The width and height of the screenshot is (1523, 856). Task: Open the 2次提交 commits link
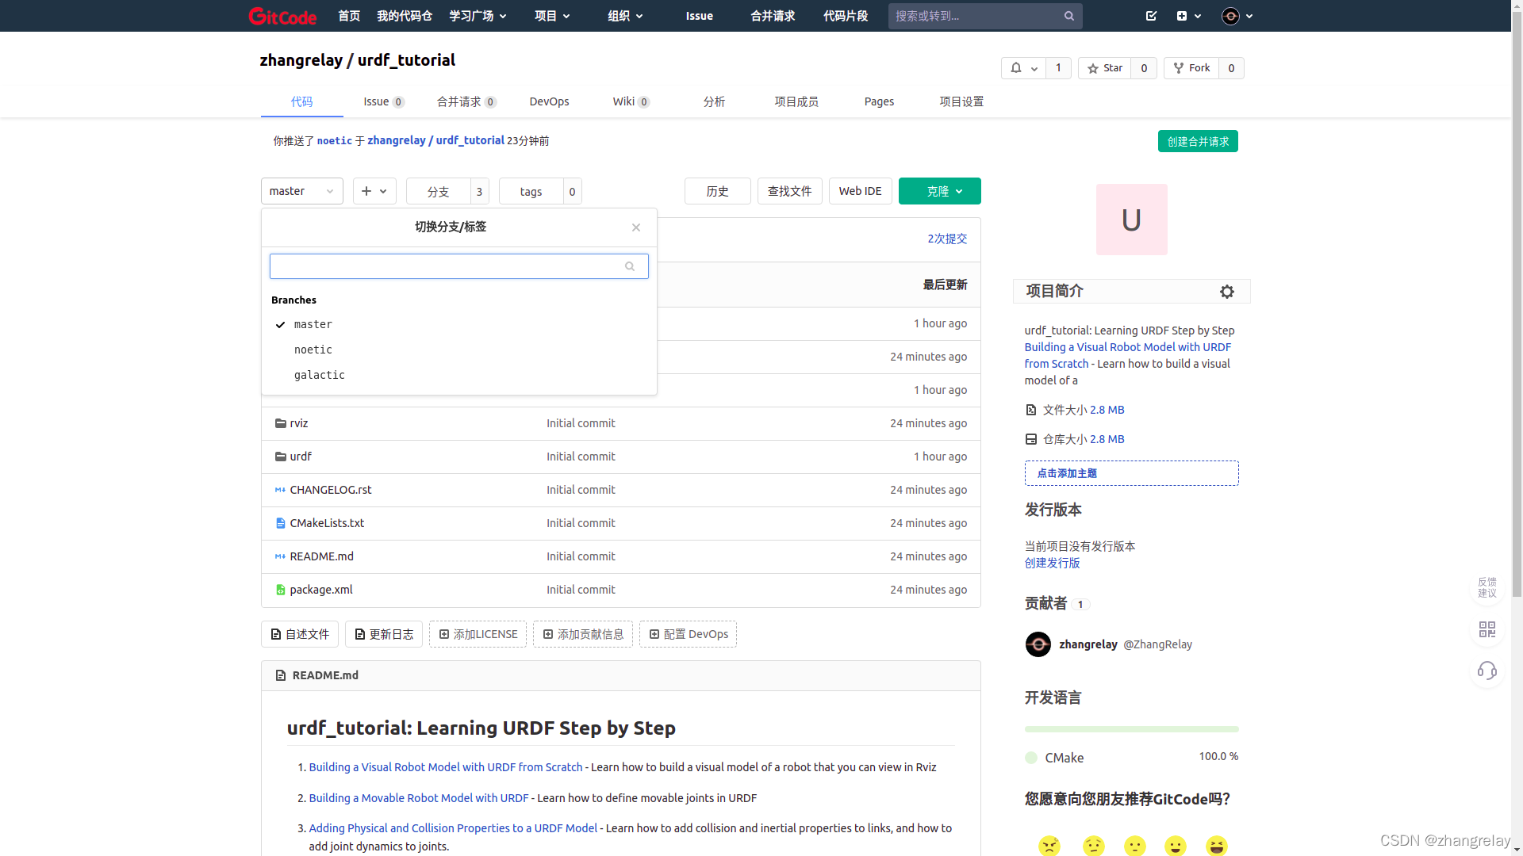(946, 239)
